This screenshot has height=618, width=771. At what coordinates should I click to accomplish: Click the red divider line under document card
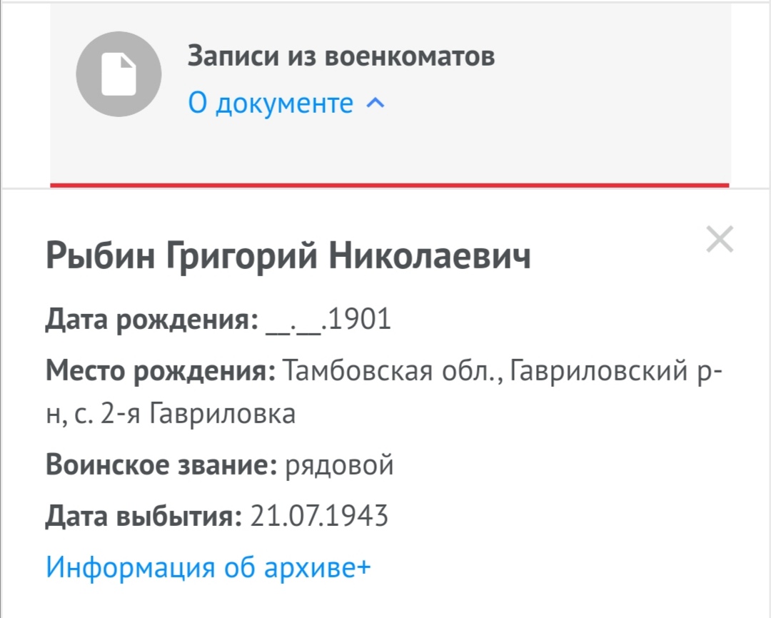(389, 185)
